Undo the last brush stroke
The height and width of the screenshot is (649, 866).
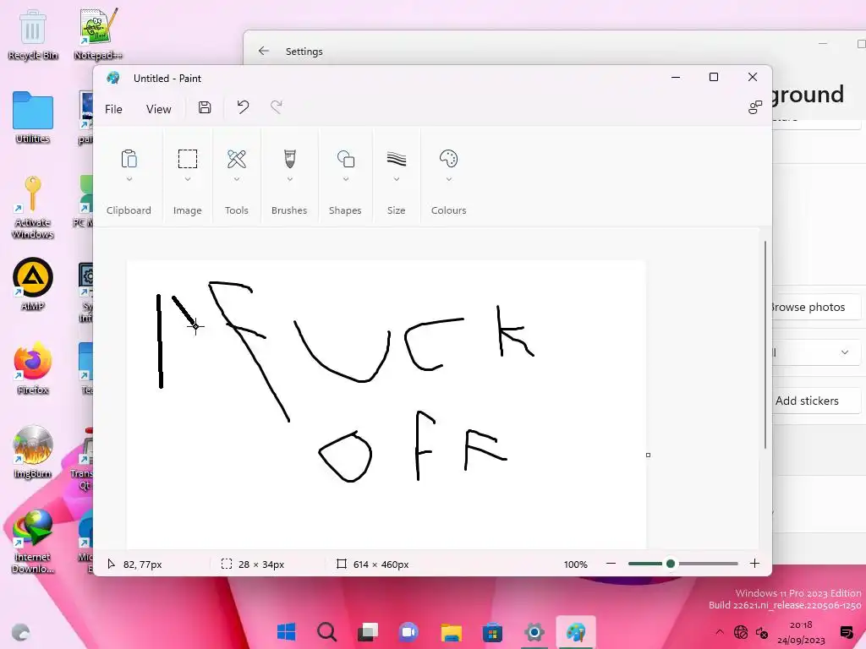coord(243,107)
